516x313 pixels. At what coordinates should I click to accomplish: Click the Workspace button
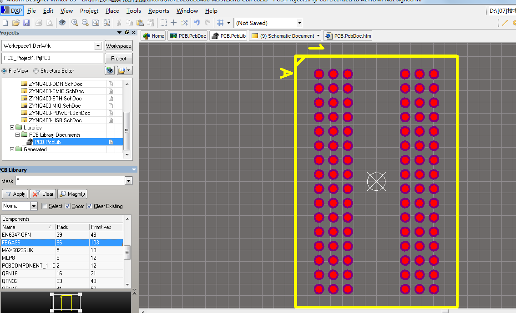coord(118,46)
